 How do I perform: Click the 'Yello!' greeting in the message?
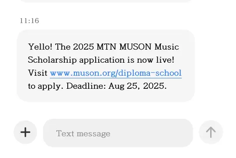[x=40, y=47]
